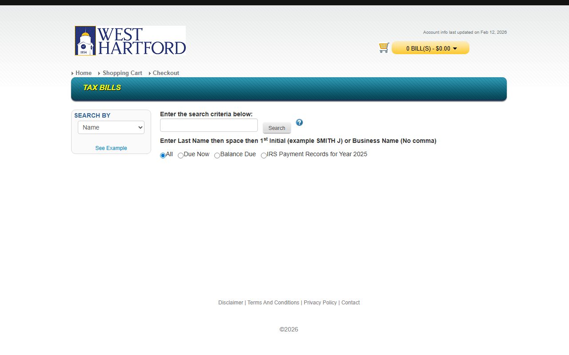Image resolution: width=569 pixels, height=355 pixels.
Task: Open the Checkout menu item
Action: click(166, 73)
